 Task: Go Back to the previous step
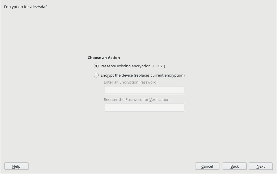[x=234, y=166]
